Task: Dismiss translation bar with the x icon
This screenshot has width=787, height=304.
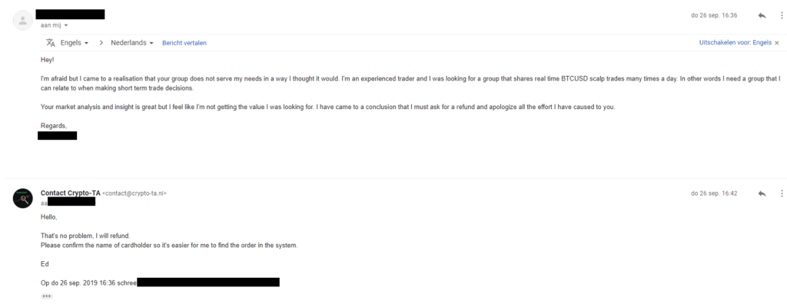Action: (x=777, y=43)
